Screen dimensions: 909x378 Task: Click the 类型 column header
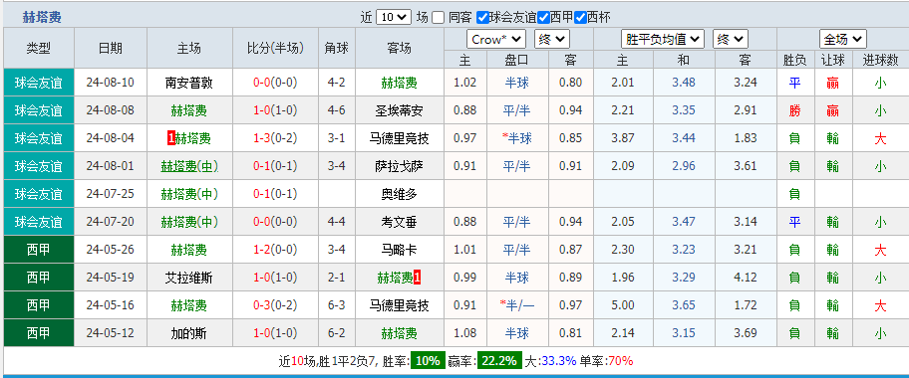coord(39,49)
